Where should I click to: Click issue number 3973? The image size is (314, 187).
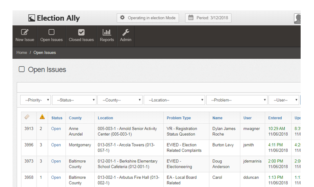coord(29,161)
